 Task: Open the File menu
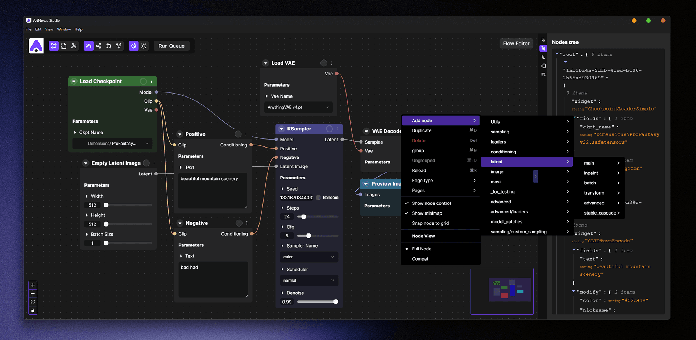29,29
